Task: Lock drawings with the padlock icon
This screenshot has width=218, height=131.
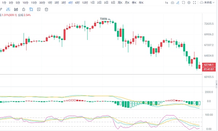Action: pyautogui.click(x=24, y=9)
